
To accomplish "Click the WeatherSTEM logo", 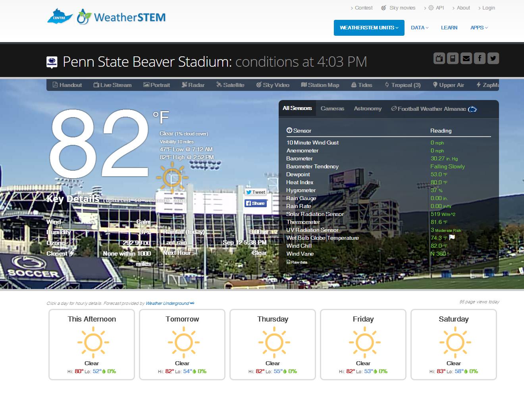I will (x=121, y=17).
